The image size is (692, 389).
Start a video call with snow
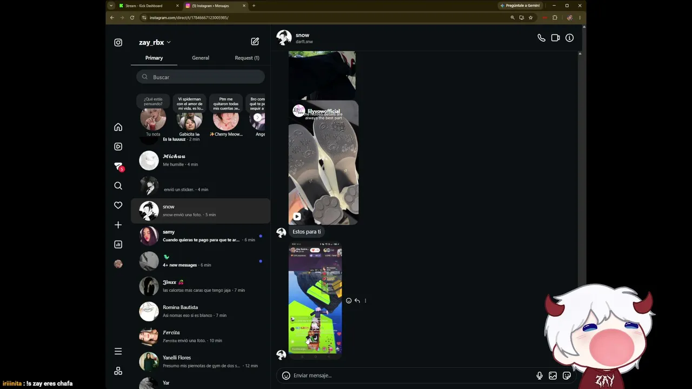[x=555, y=38]
